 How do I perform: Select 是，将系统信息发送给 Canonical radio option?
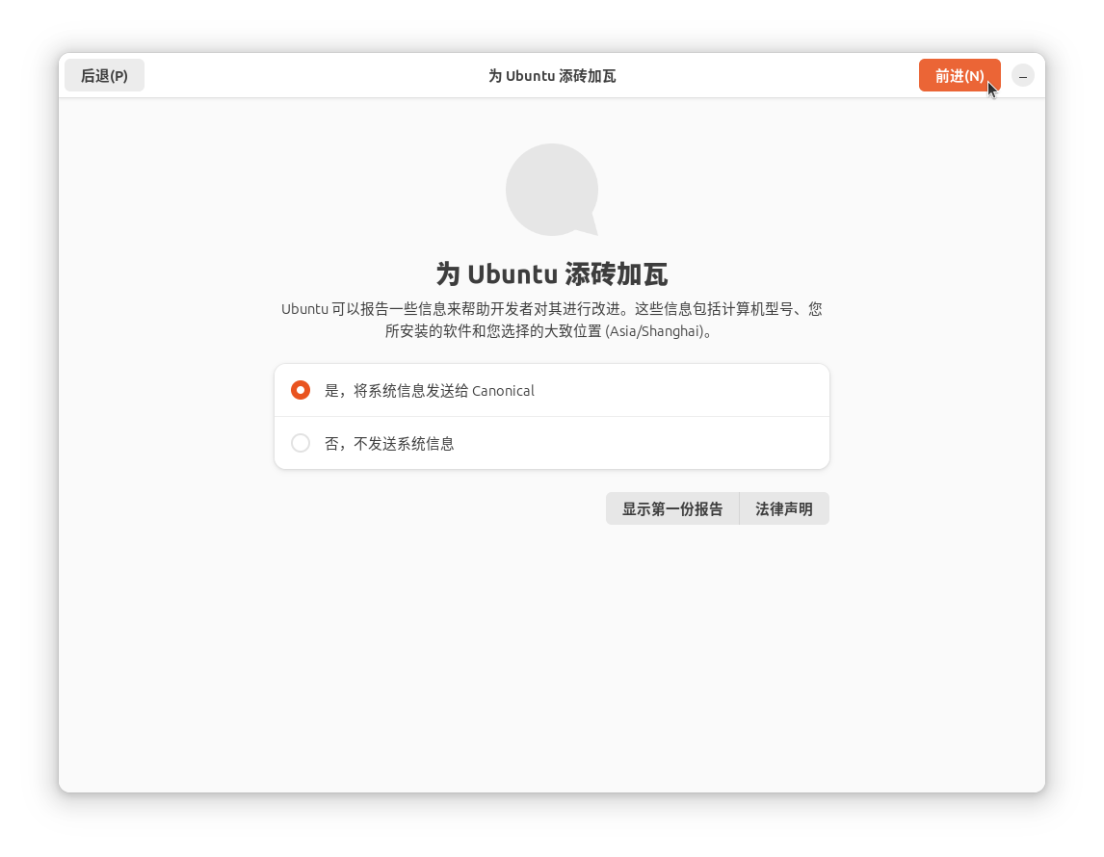coord(551,391)
